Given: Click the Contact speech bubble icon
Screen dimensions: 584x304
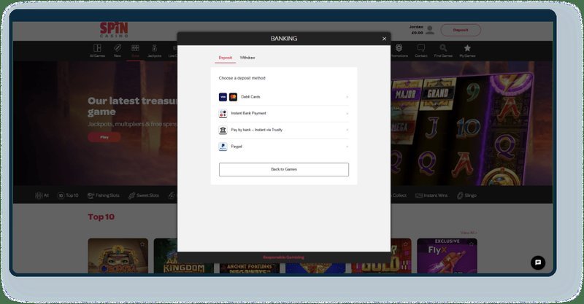Looking at the screenshot, I should click(x=421, y=48).
